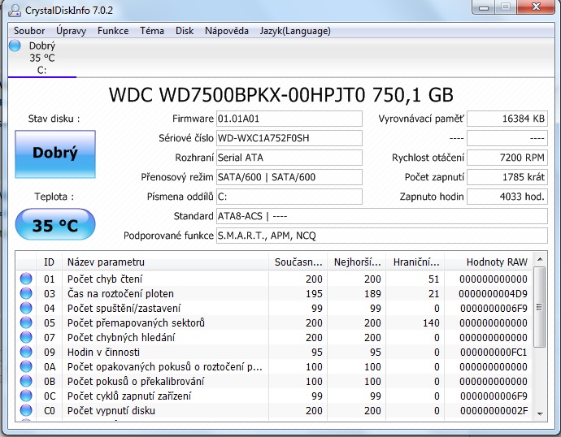Click status orb of attribute 09
Viewport: 561px width, 437px height.
[26, 352]
